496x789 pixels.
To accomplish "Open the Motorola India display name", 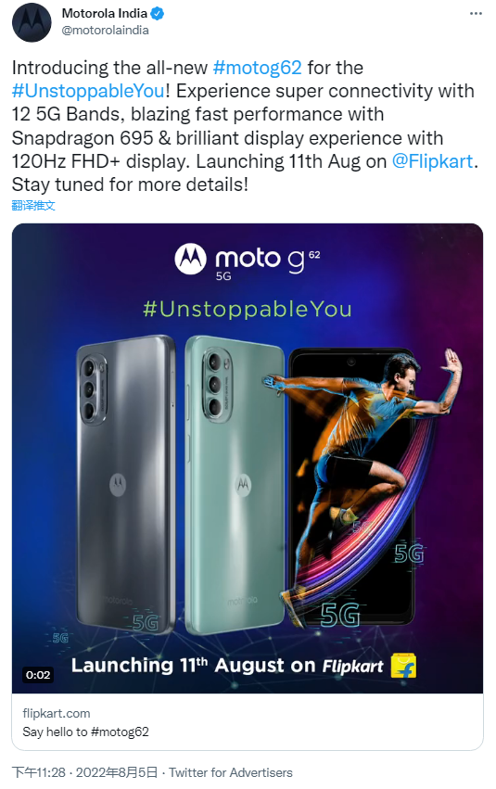I will [105, 14].
